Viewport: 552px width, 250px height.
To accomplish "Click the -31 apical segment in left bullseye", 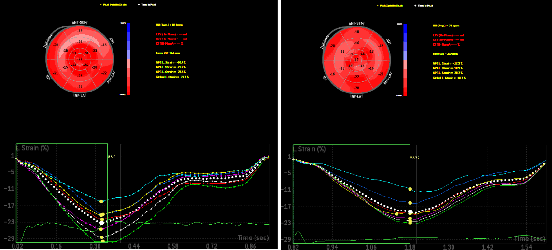I will click(74, 53).
